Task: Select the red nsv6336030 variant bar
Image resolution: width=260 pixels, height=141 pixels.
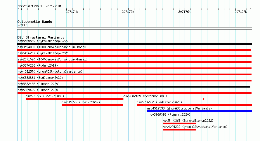Action: (x=194, y=105)
